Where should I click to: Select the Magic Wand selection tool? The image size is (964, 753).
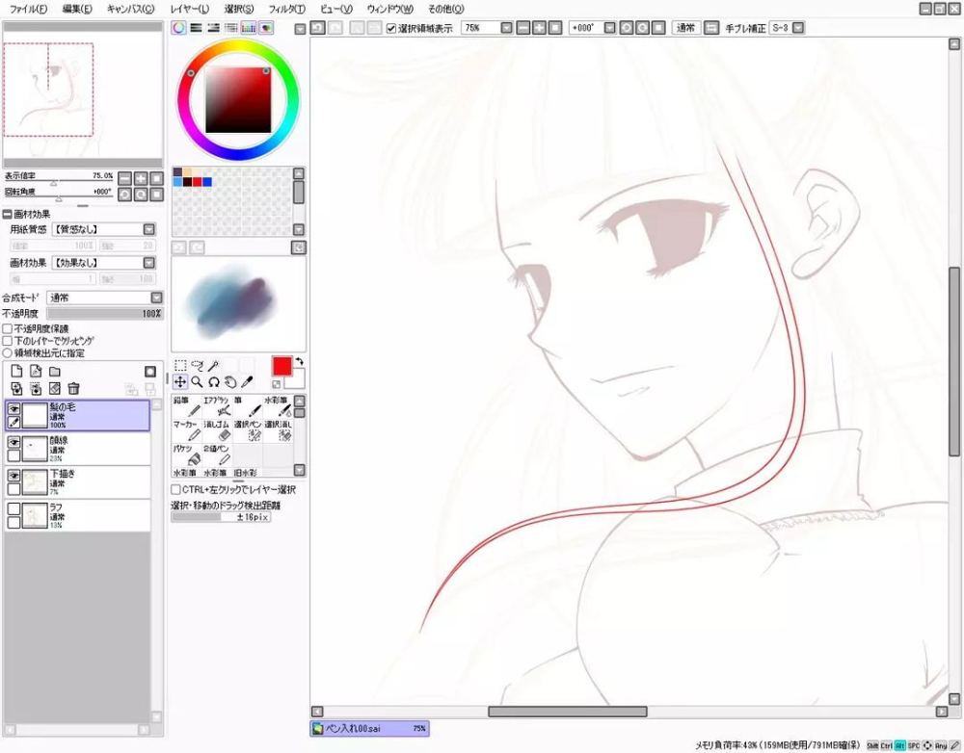click(213, 366)
